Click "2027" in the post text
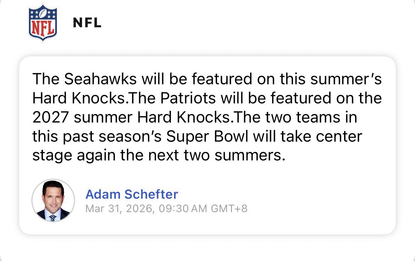415x261 pixels. point(49,118)
